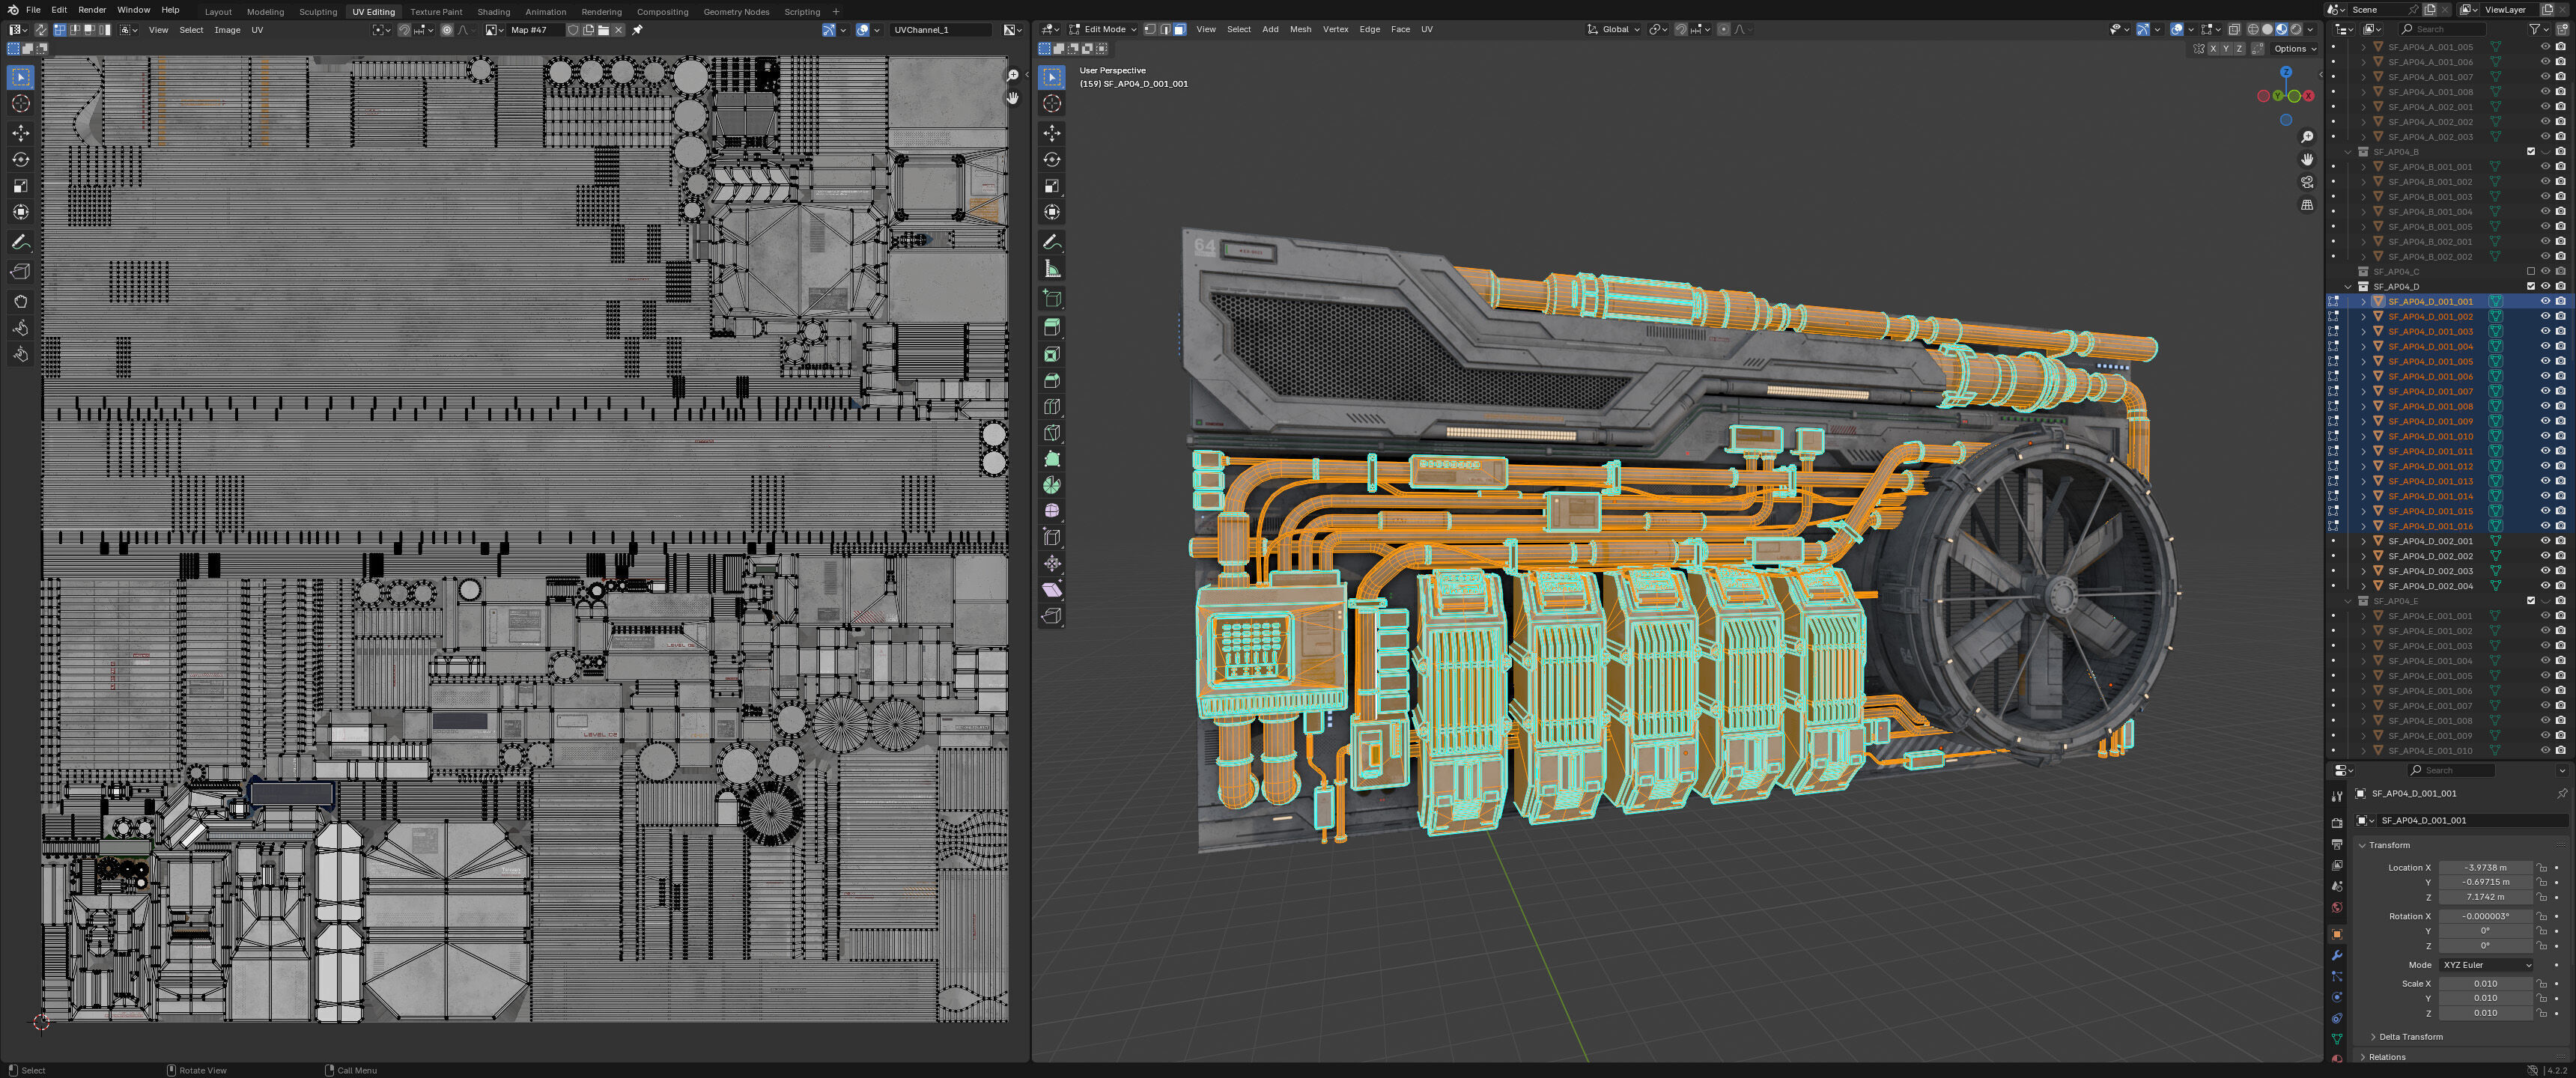The width and height of the screenshot is (2576, 1078).
Task: Toggle the SF_AP04_B collection exclude checkbox
Action: pos(2531,152)
